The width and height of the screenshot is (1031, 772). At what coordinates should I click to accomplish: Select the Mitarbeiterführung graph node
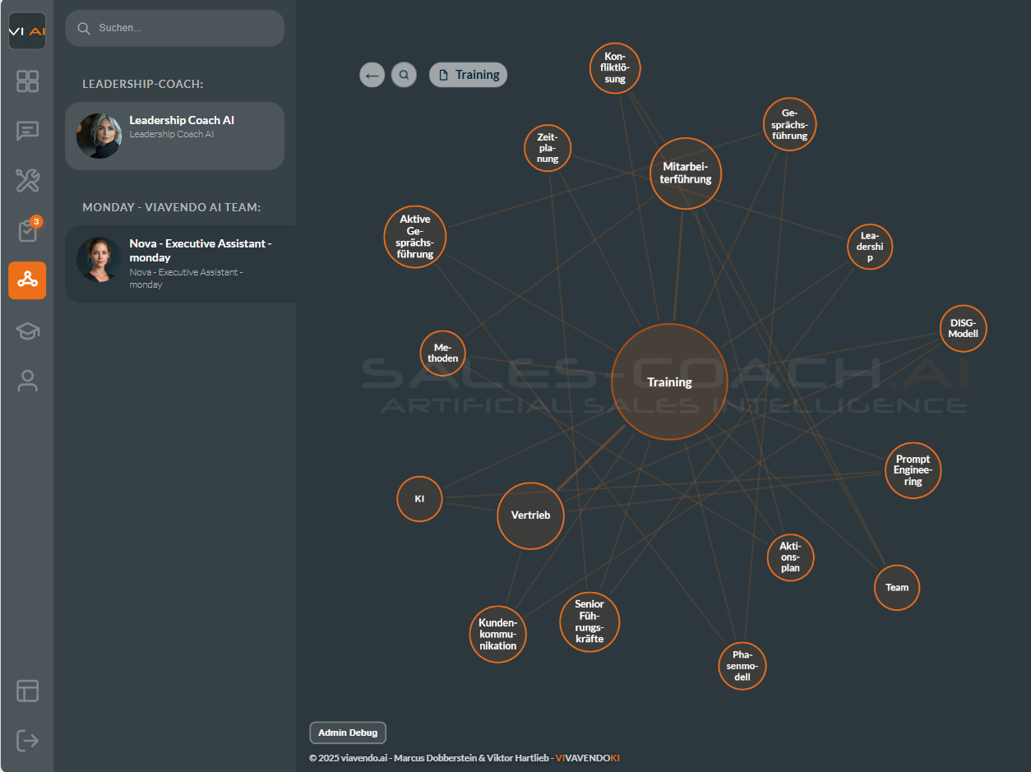[685, 173]
